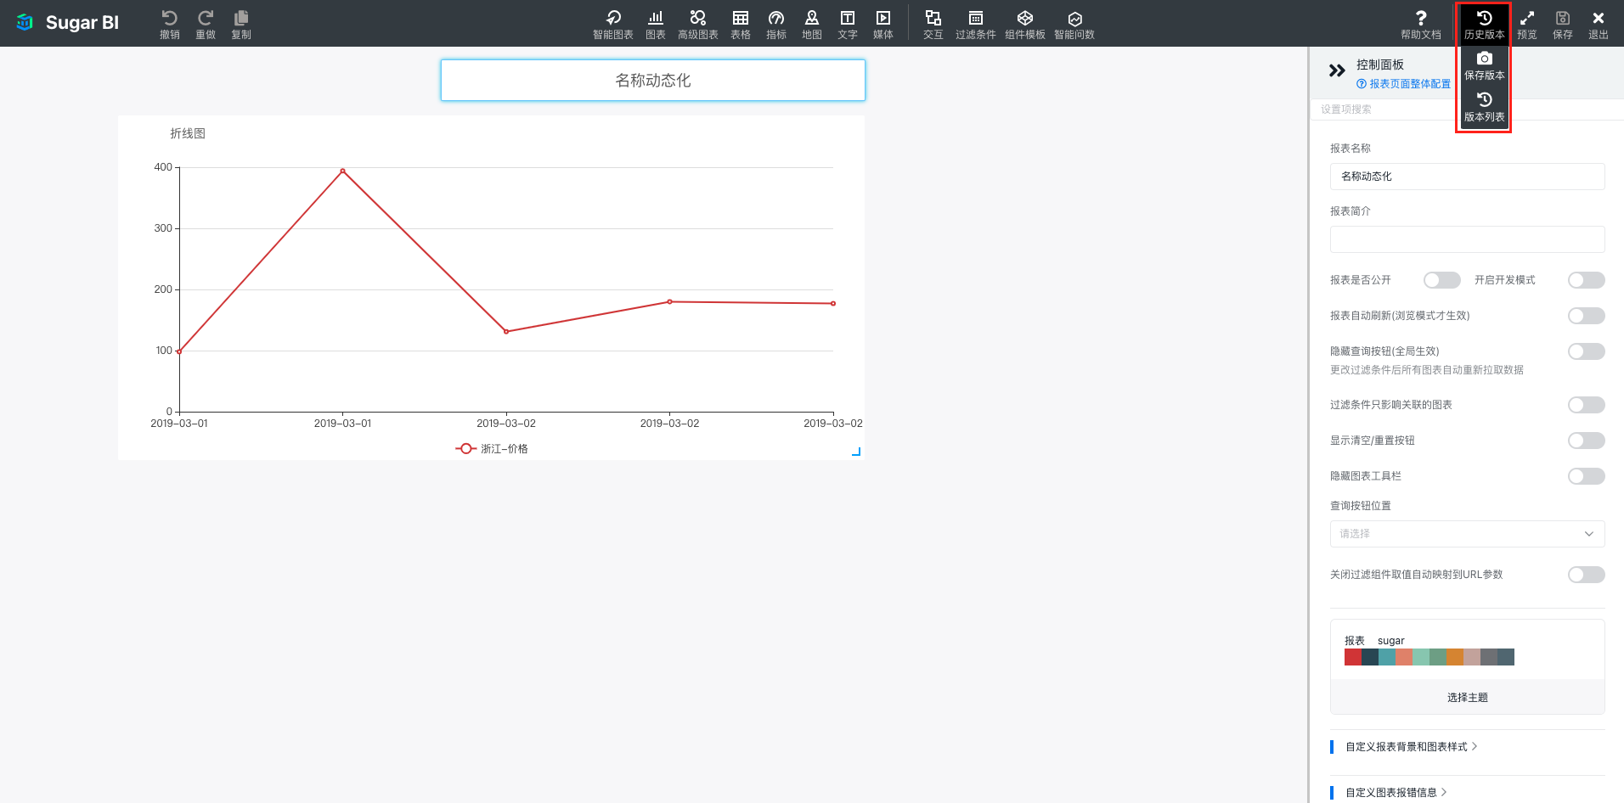The width and height of the screenshot is (1624, 803).
Task: Click the line chart title 折线图
Action: click(188, 133)
